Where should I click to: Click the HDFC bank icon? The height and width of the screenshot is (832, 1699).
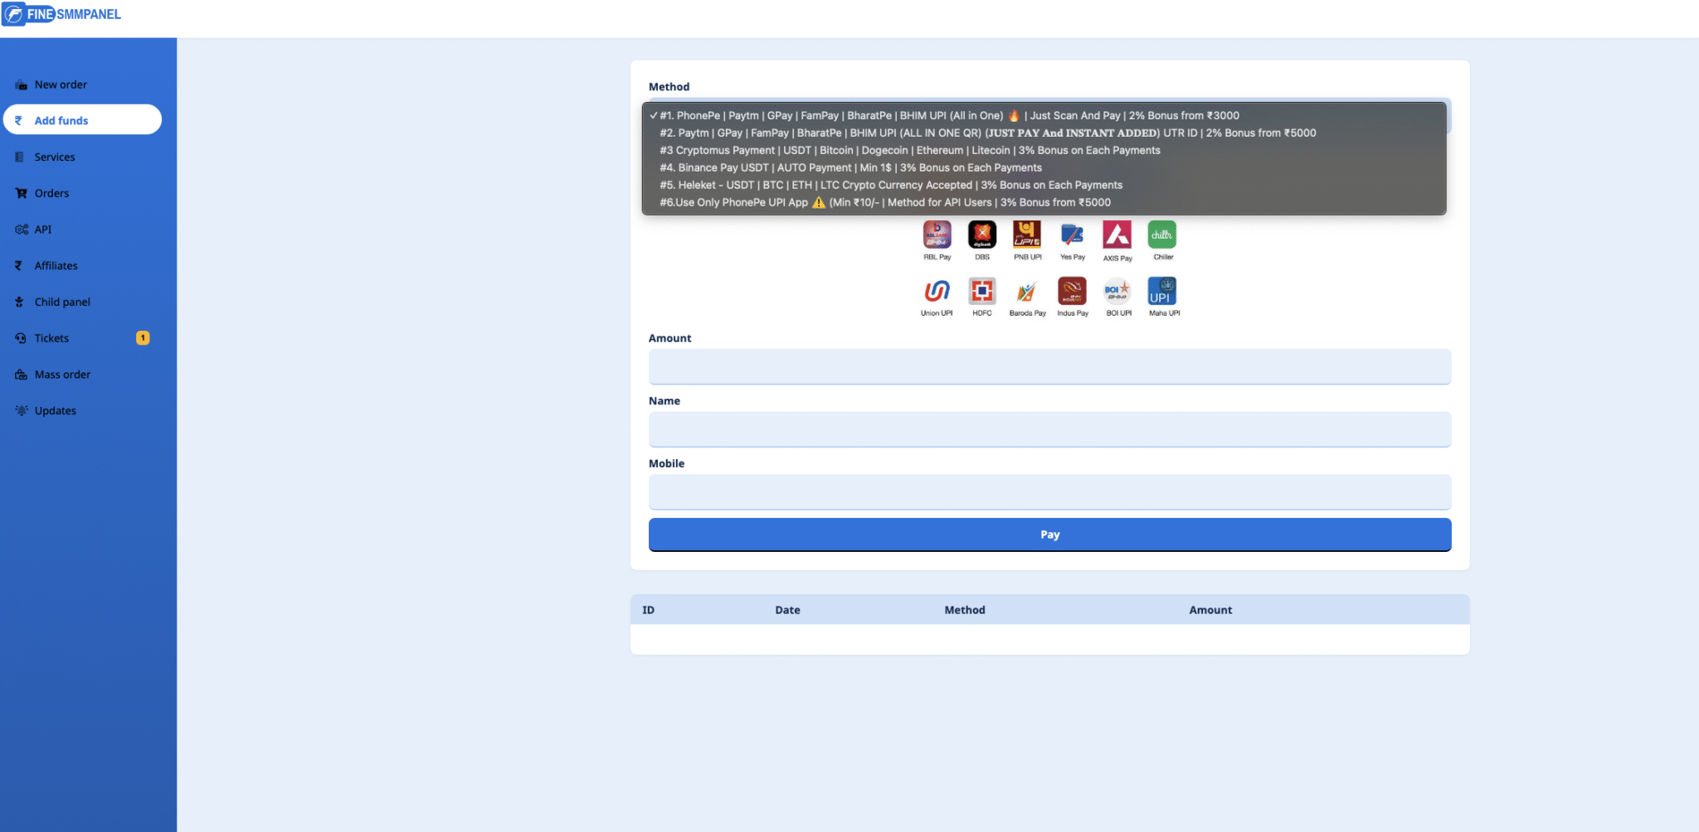click(x=982, y=292)
